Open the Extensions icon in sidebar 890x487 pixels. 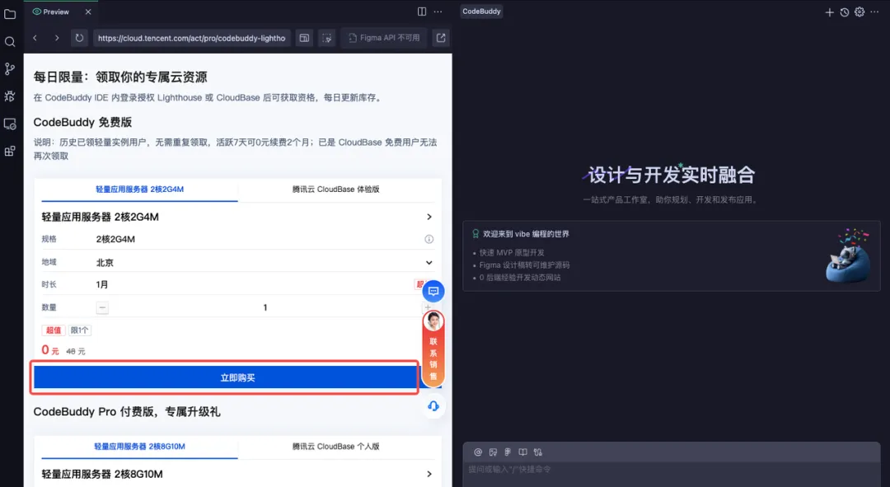[10, 151]
